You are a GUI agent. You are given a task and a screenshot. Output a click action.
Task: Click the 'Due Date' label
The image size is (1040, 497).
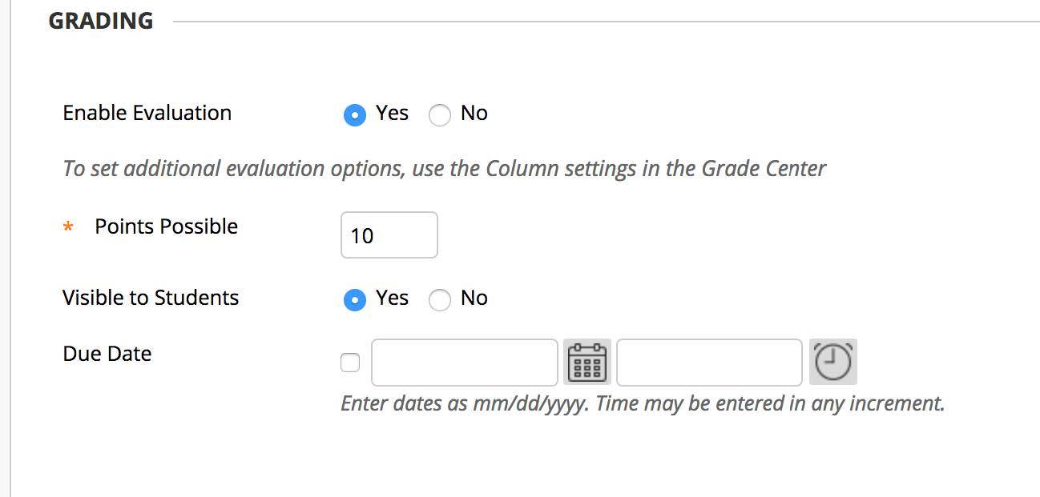[x=107, y=354]
